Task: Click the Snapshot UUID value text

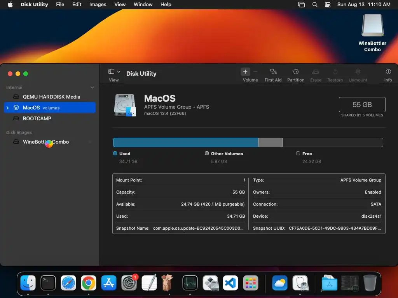Action: tap(335, 228)
